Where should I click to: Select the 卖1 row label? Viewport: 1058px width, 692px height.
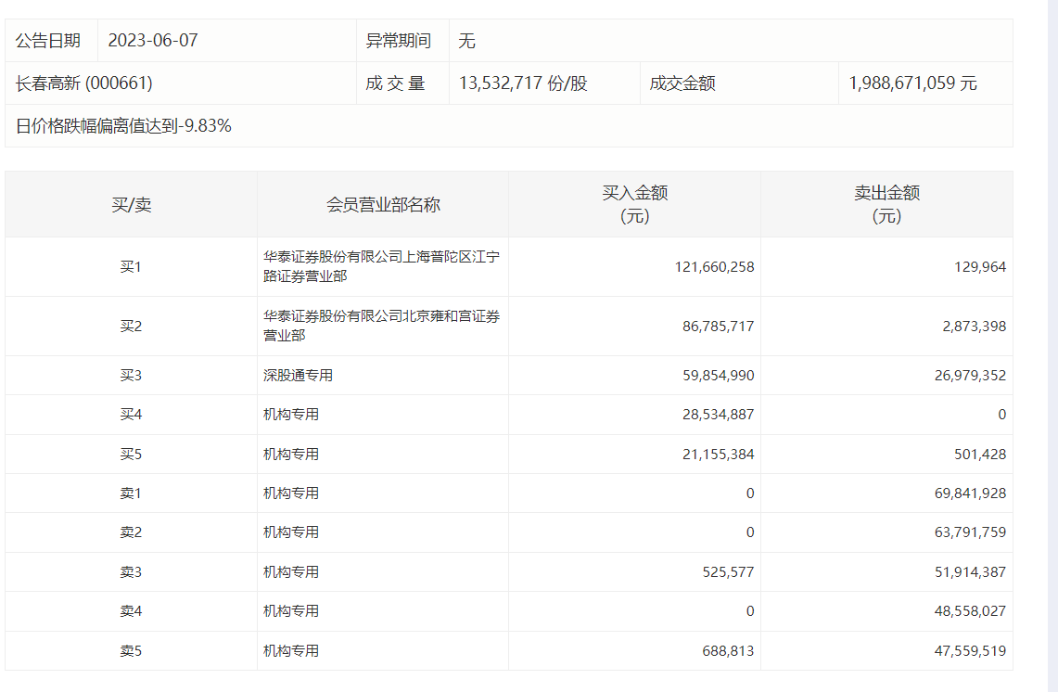131,493
